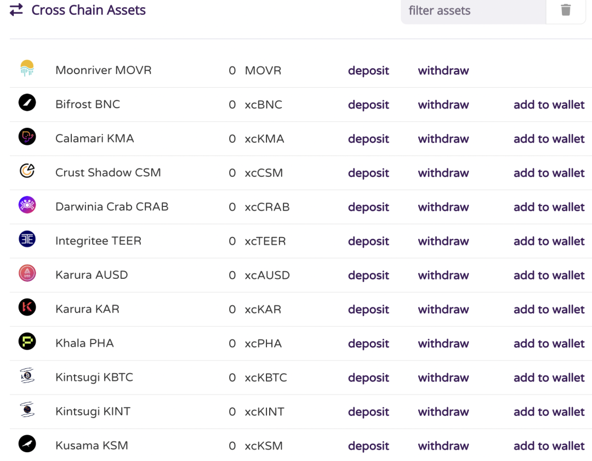Deposit Moonriver MOVR tokens

tap(368, 71)
